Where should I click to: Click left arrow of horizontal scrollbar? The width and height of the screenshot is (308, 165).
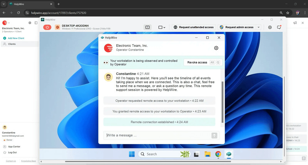tap(41, 162)
